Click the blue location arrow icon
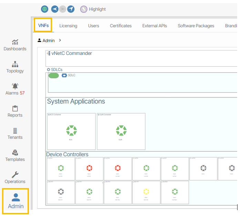Screen dimensions: 252x216 [x=71, y=9]
